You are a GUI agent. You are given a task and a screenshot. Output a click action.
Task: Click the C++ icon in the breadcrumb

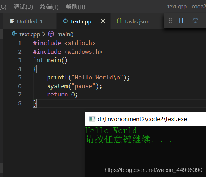click(14, 34)
